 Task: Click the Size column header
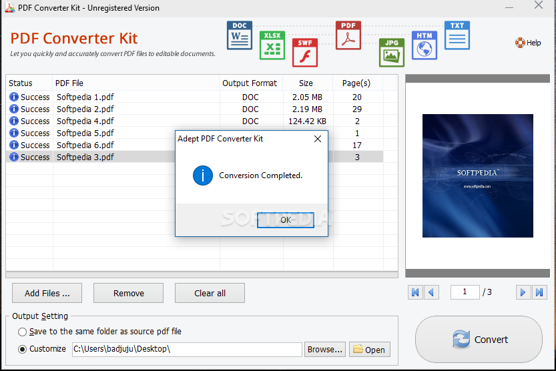[x=308, y=83]
